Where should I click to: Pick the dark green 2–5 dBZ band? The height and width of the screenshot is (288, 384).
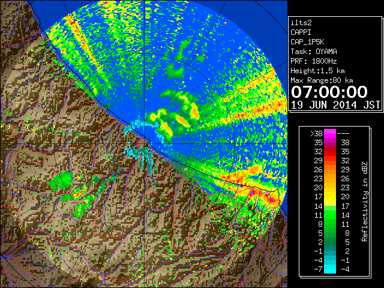coord(330,242)
